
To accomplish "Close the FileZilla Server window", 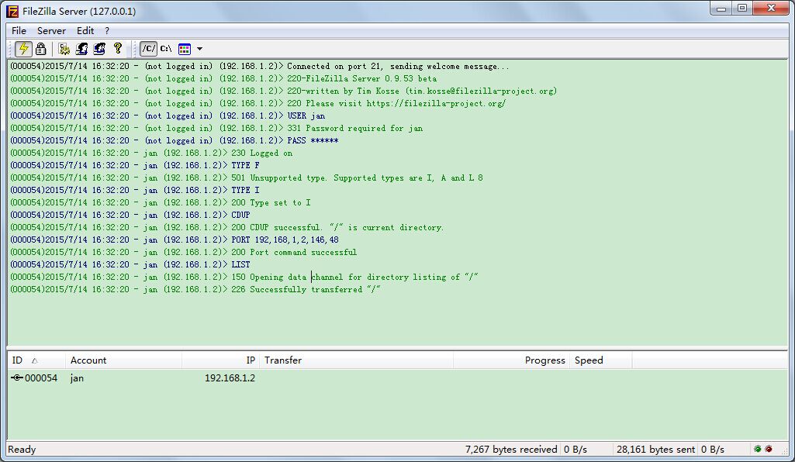I will (x=771, y=8).
